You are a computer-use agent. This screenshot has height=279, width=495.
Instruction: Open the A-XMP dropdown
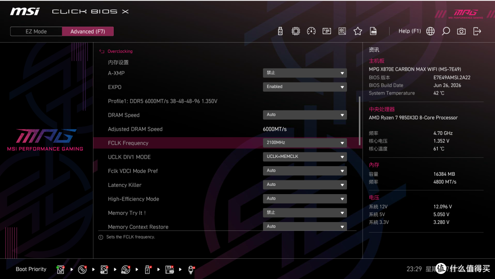coord(305,73)
